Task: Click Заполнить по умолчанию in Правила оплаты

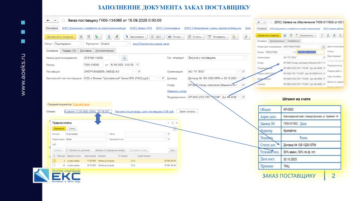Action: click(x=78, y=150)
